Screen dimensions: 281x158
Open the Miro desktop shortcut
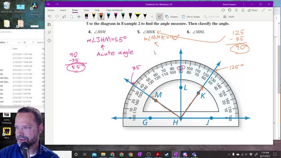(x=7, y=133)
